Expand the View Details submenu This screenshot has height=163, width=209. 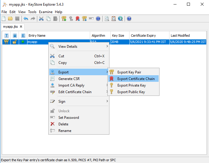pos(79,47)
